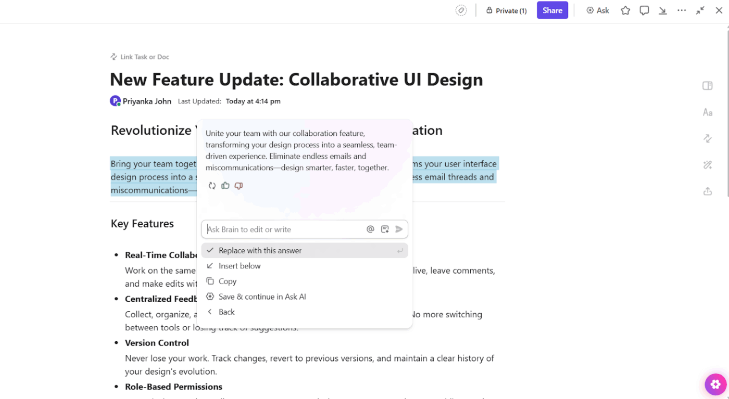This screenshot has height=399, width=729.
Task: Open the three-dots more options menu
Action: point(682,10)
